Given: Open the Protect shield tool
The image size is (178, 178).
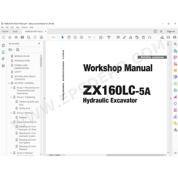Looking at the screenshot, I should (x=175, y=103).
